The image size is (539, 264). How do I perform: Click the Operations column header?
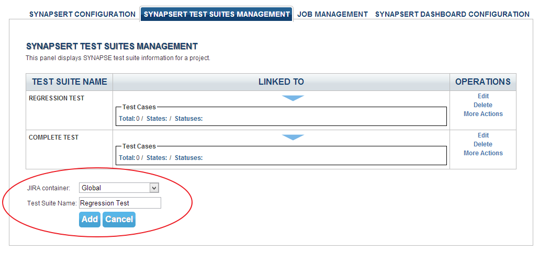482,82
